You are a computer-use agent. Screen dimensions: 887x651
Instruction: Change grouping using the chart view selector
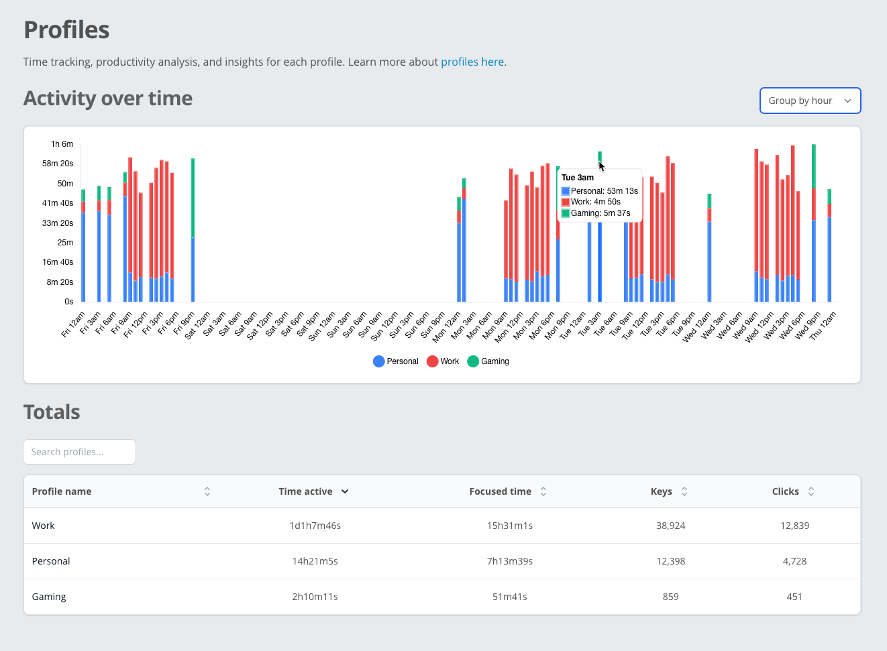(810, 100)
